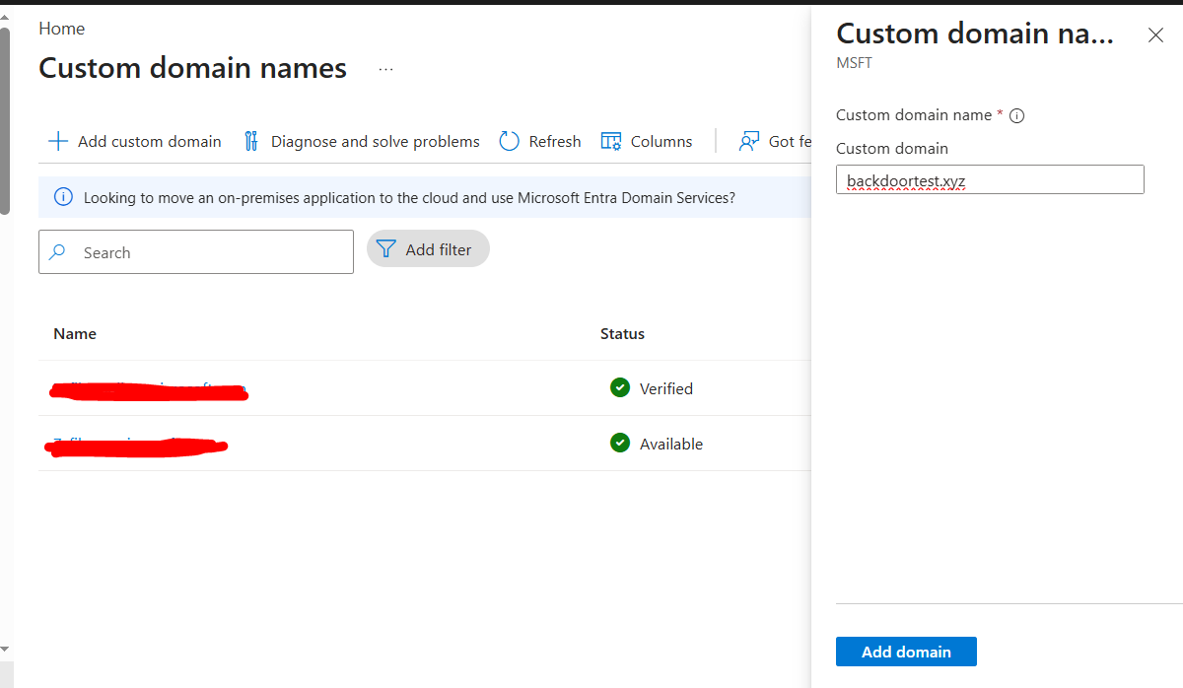Click the Available status text
Screen dimensions: 1183x688
click(671, 444)
